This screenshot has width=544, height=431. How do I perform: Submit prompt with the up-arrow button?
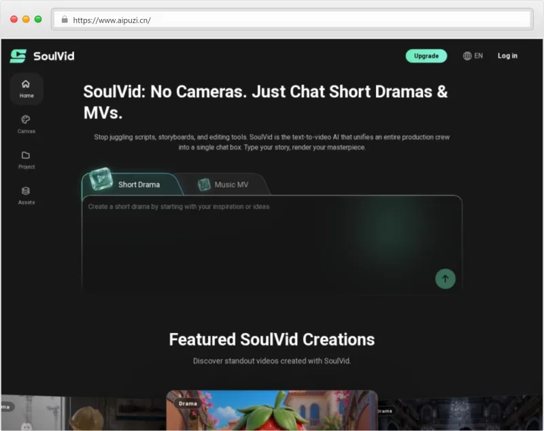[x=445, y=279]
